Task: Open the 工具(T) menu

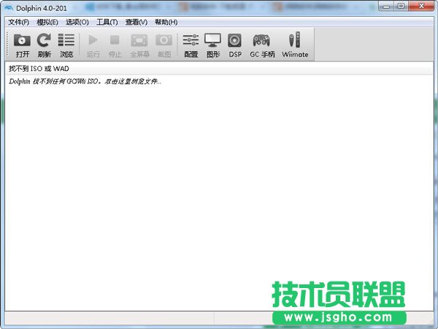Action: [x=107, y=22]
